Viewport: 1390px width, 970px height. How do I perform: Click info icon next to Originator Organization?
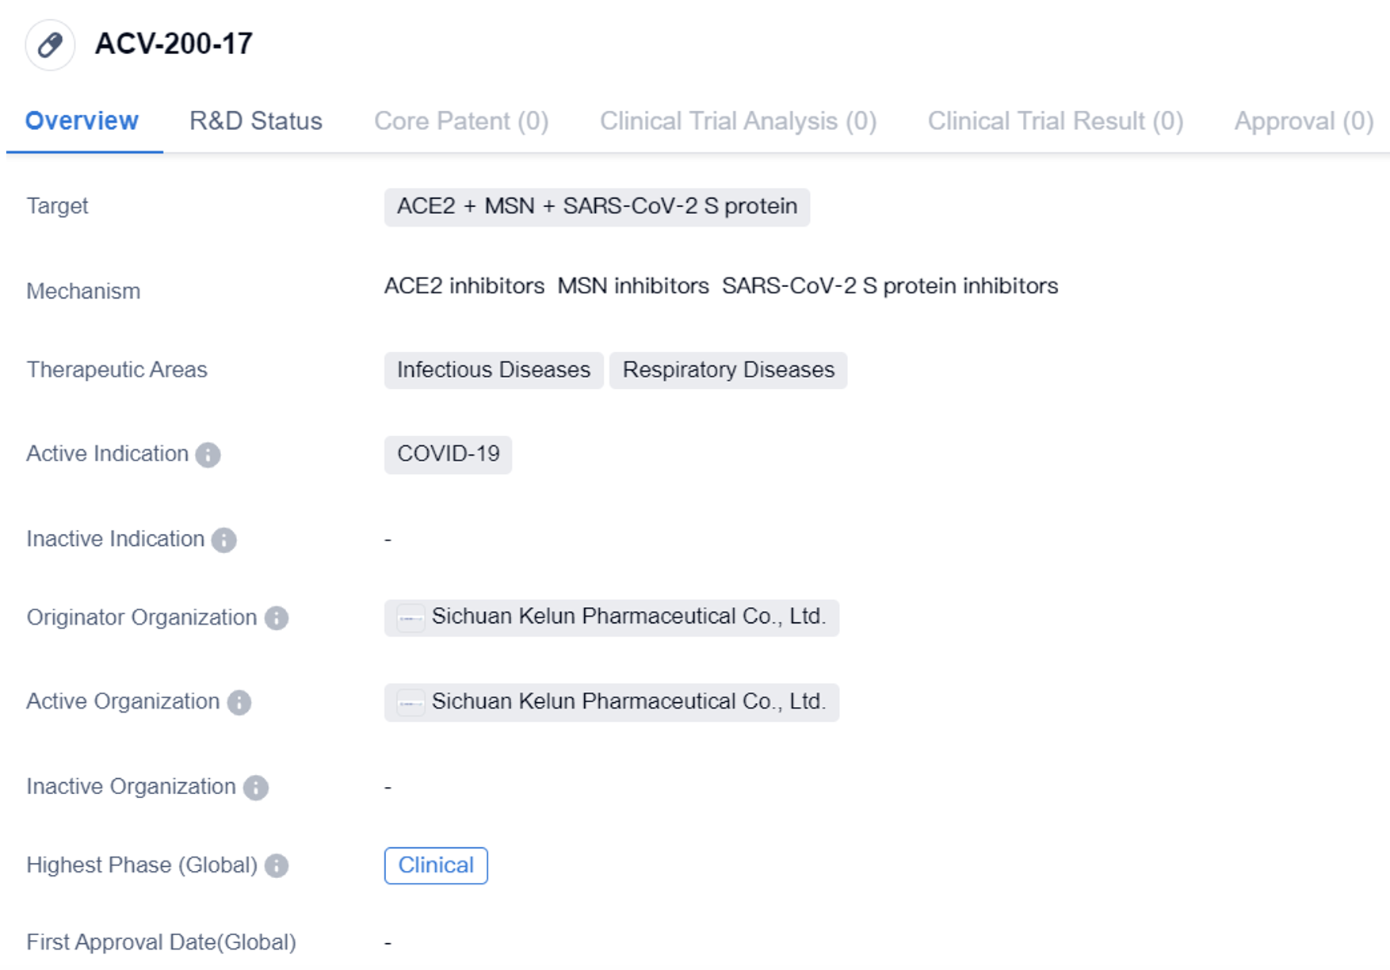click(x=276, y=618)
